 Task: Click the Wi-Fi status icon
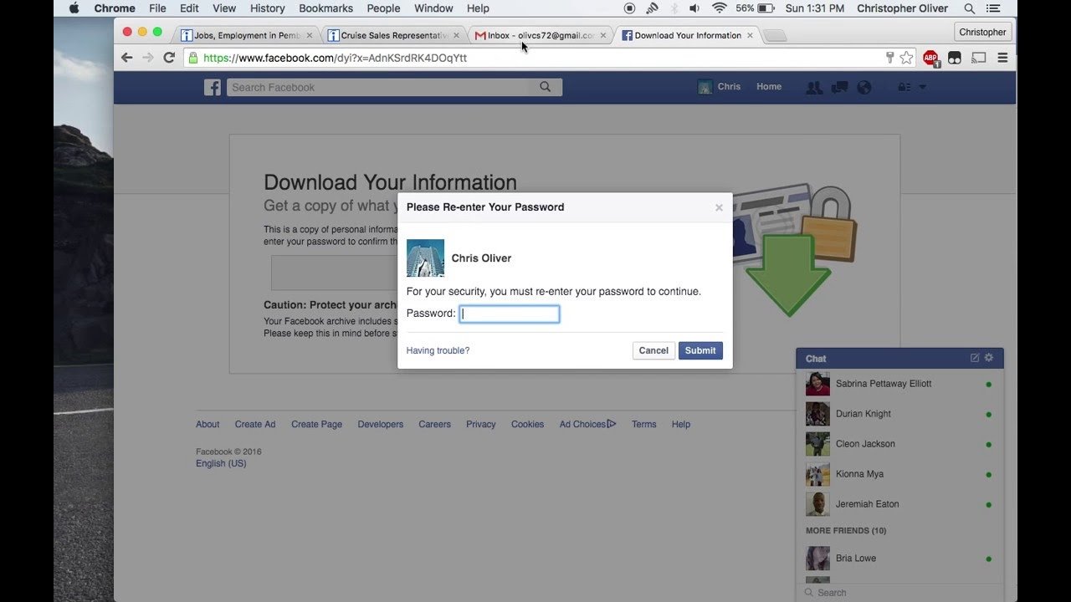tap(719, 8)
